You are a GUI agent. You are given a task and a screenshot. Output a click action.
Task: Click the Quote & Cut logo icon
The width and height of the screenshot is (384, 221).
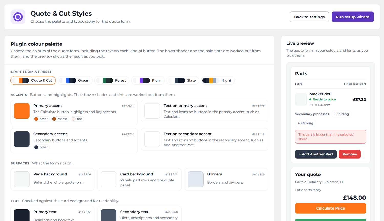pyautogui.click(x=18, y=17)
